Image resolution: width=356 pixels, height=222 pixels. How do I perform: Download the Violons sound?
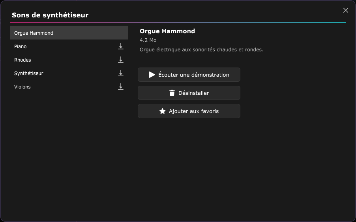click(121, 87)
